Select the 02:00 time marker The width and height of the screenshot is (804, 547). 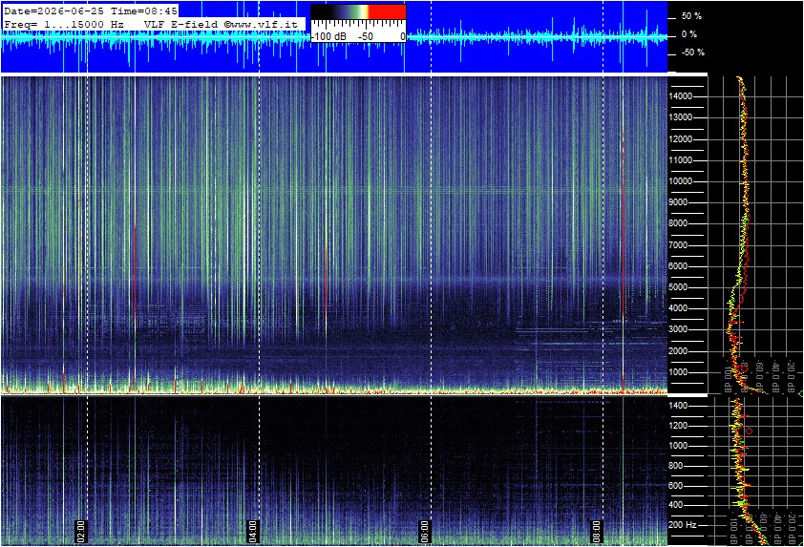point(80,531)
